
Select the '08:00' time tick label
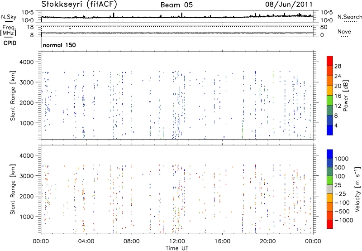(x=132, y=241)
